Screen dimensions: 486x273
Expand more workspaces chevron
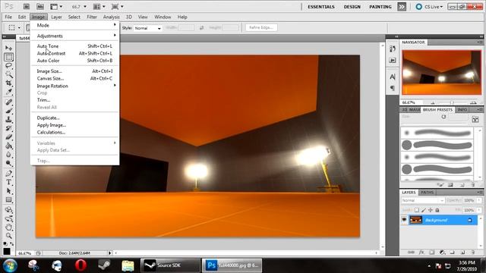click(402, 7)
